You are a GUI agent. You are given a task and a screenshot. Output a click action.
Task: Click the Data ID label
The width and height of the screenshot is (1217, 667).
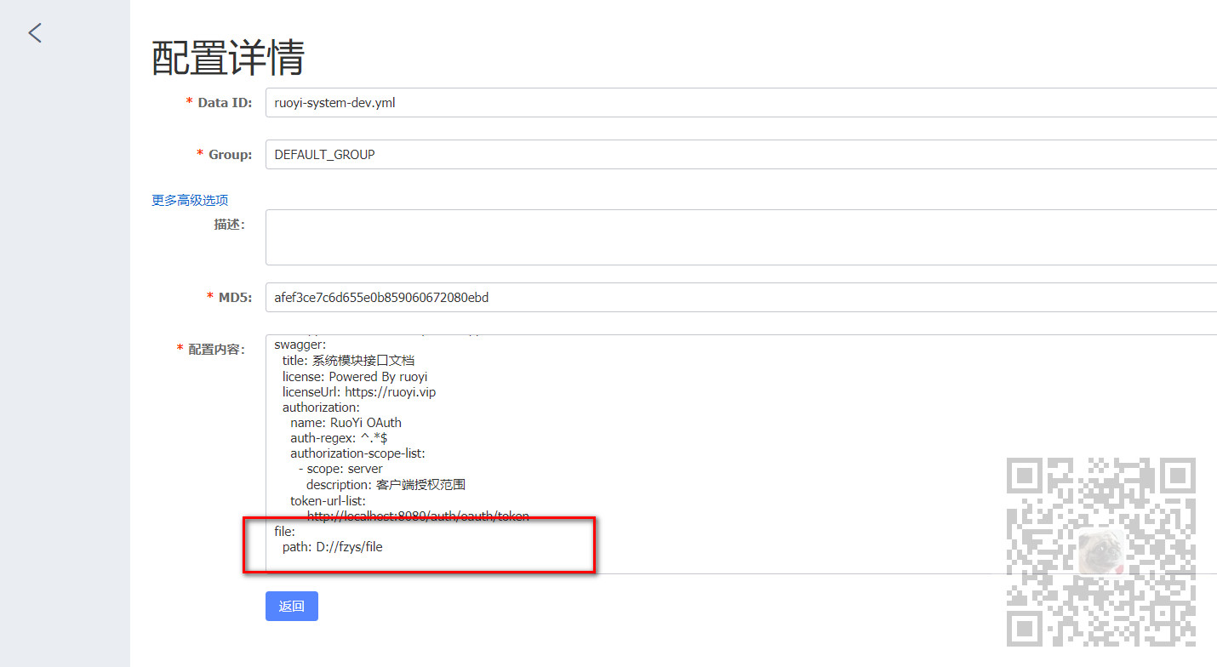220,102
